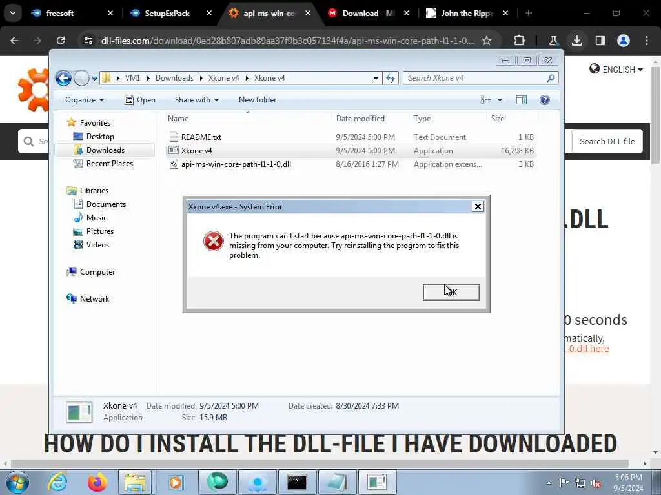Go back using Explorer's blue back arrow
Viewport: 661px width, 495px height.
coord(63,78)
